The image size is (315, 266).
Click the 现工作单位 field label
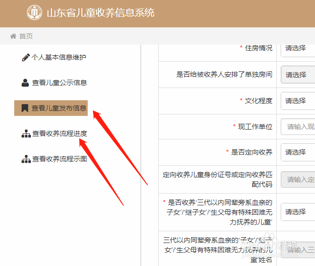tap(255, 127)
